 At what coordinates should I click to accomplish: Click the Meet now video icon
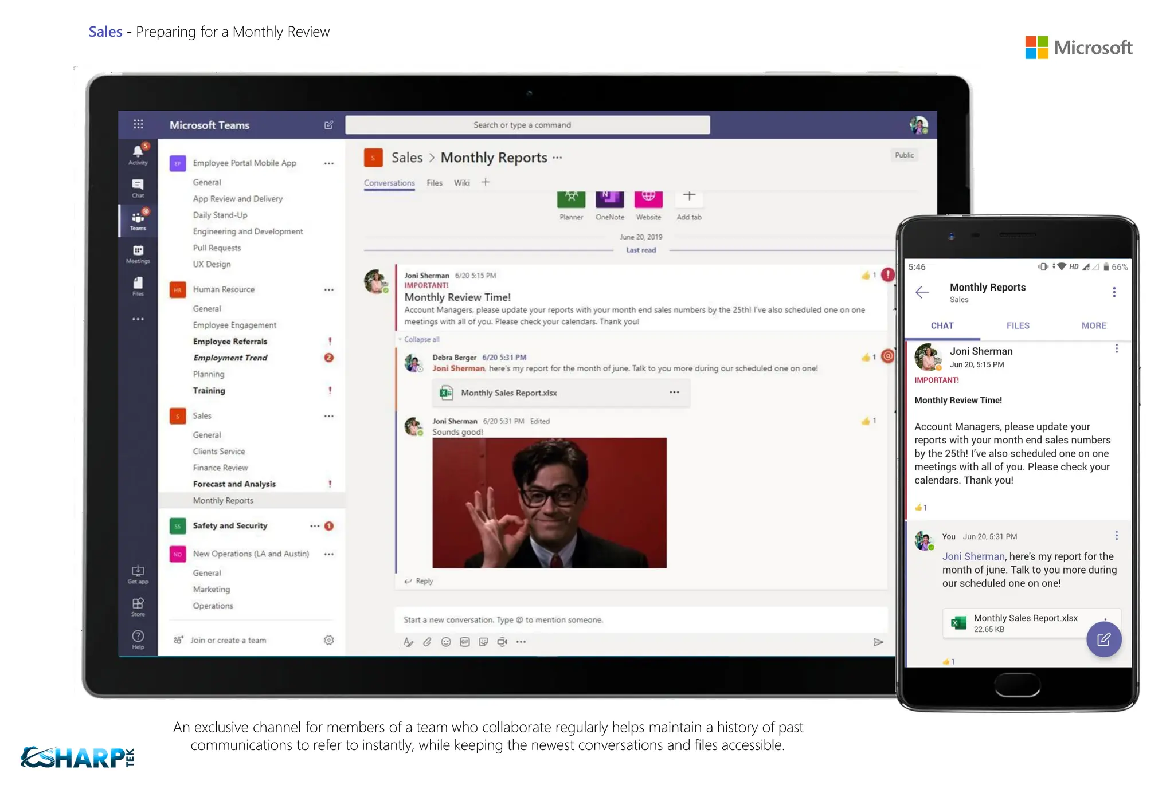[502, 642]
